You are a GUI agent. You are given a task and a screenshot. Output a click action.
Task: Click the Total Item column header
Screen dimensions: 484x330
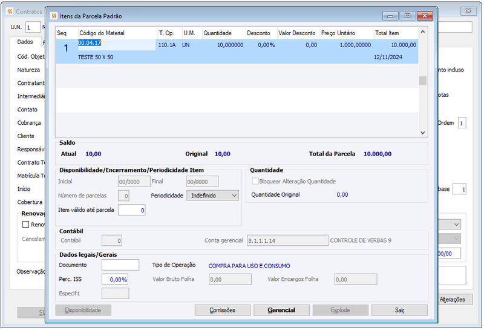click(396, 33)
